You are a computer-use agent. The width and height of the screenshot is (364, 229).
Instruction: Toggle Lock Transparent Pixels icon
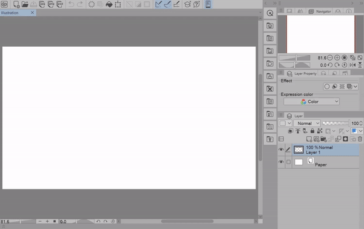pos(320,131)
